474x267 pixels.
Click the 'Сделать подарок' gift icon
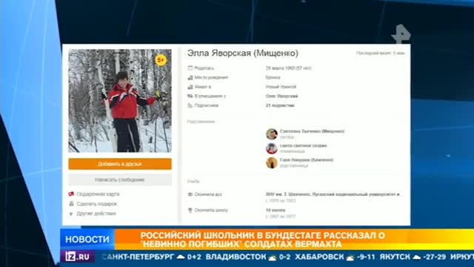click(71, 204)
